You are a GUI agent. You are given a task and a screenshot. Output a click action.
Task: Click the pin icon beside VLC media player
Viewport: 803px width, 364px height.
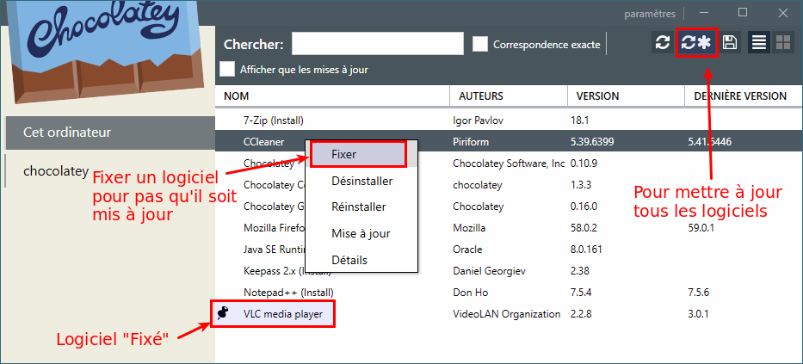222,313
